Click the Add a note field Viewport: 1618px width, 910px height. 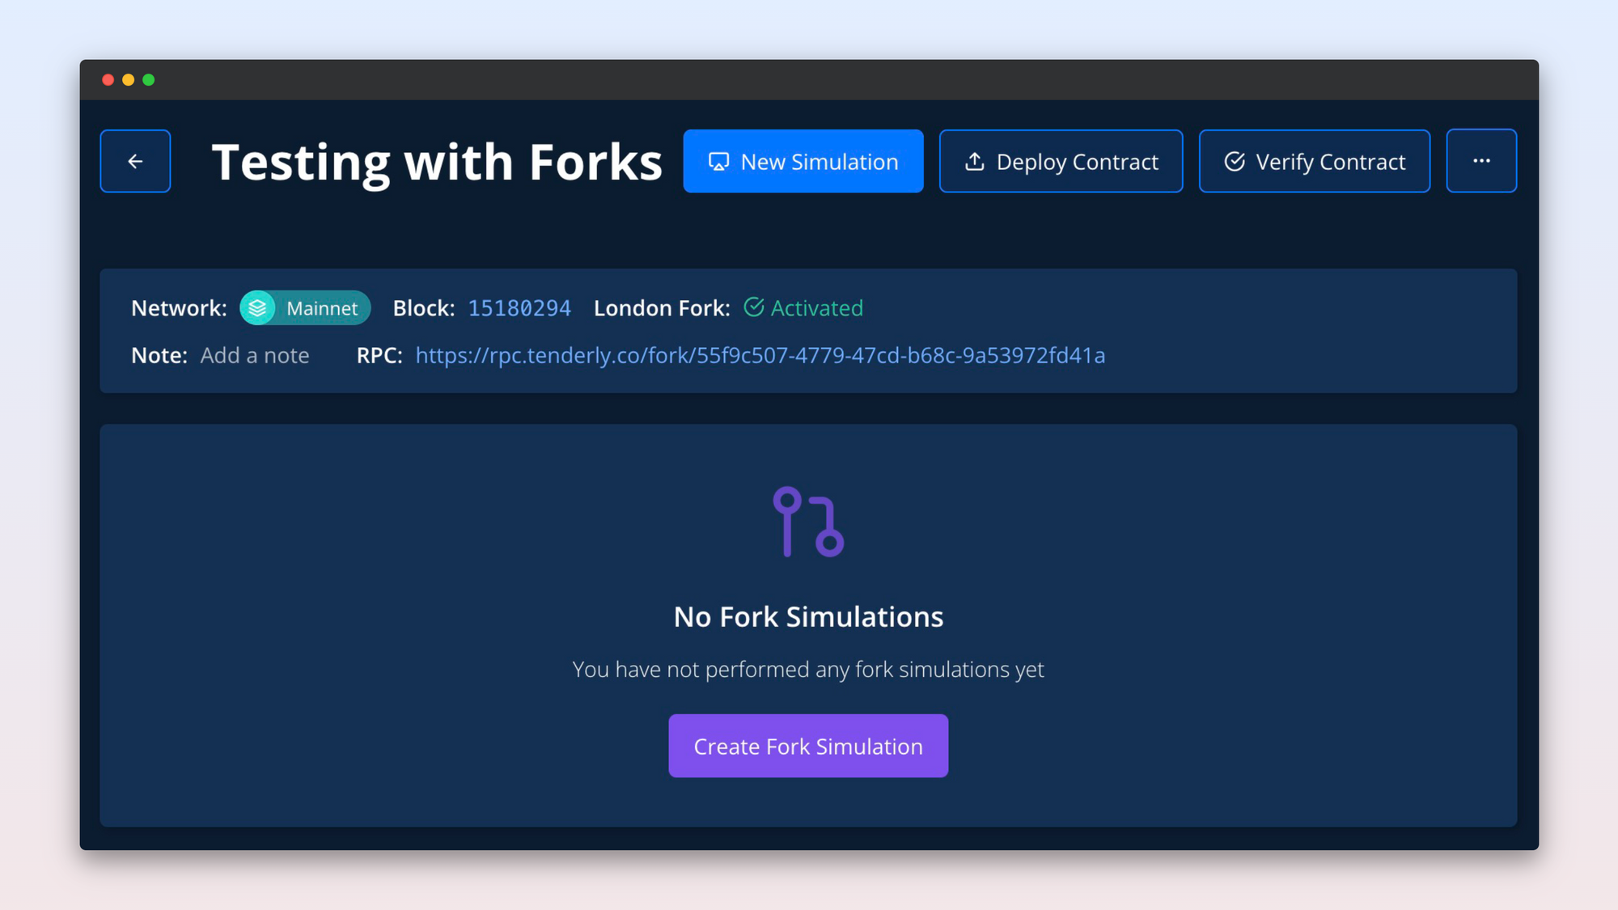(255, 355)
